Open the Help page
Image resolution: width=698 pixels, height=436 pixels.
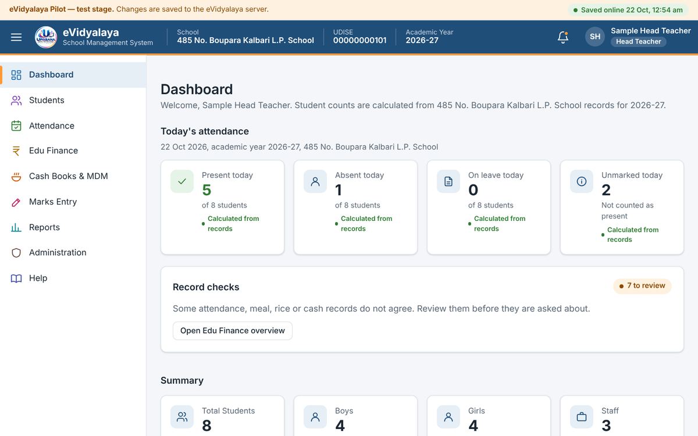click(73, 278)
